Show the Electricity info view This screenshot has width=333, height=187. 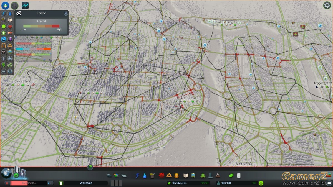click(4, 14)
